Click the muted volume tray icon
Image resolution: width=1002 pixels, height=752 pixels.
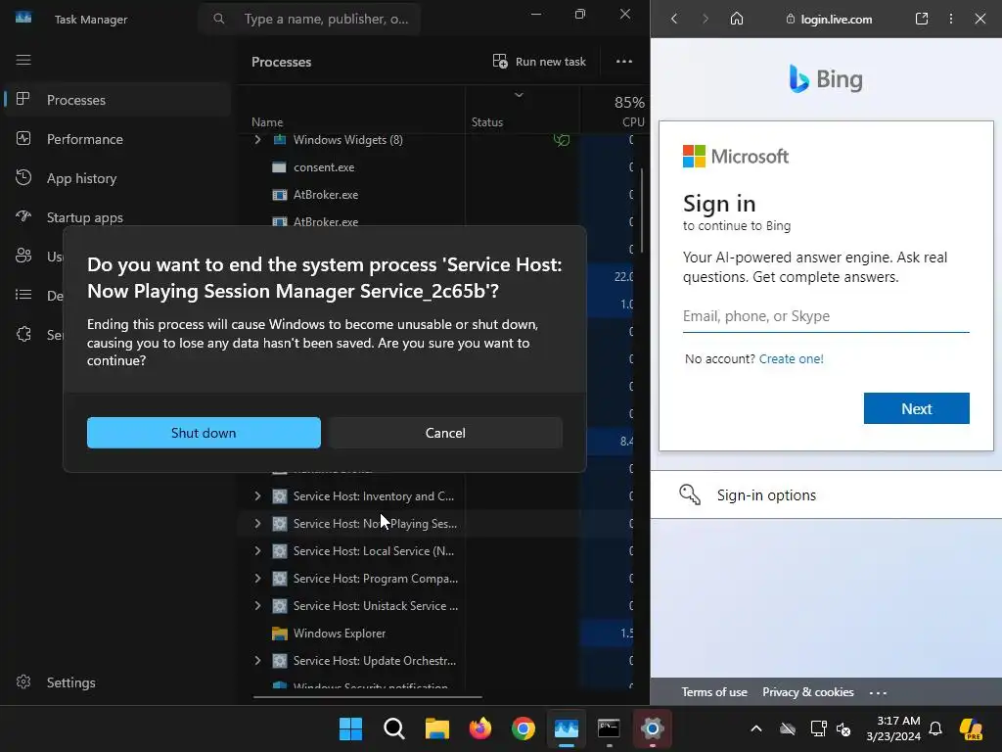click(x=843, y=728)
